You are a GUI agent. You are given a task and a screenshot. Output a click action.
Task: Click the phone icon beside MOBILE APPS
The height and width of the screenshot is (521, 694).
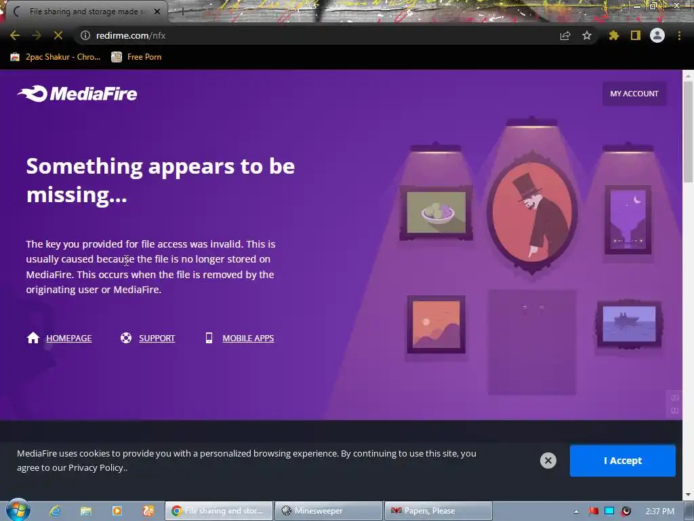click(x=209, y=338)
